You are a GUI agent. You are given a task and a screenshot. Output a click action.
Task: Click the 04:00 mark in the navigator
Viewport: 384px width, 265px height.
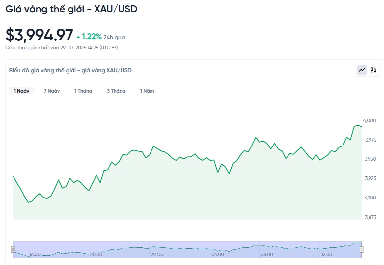(218, 254)
